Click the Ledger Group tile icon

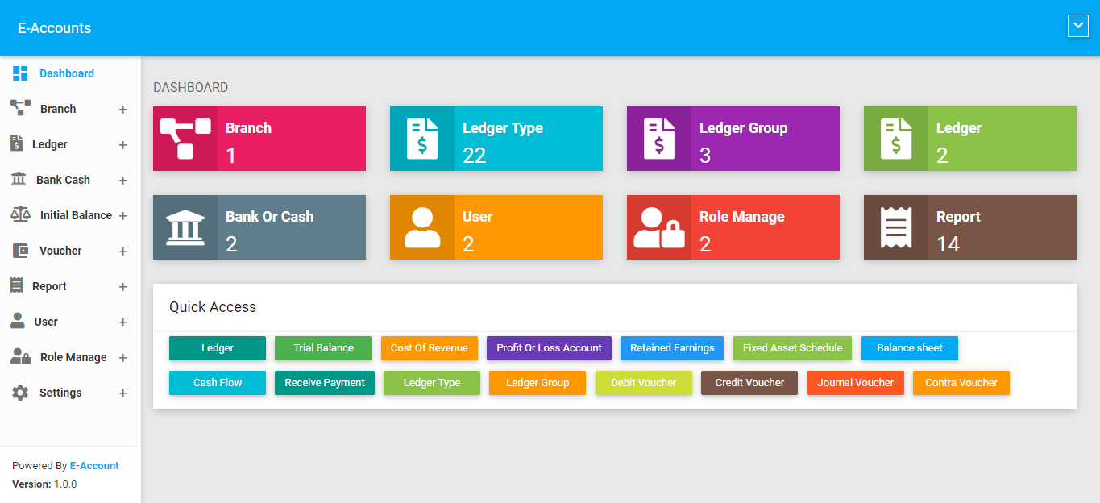(659, 139)
